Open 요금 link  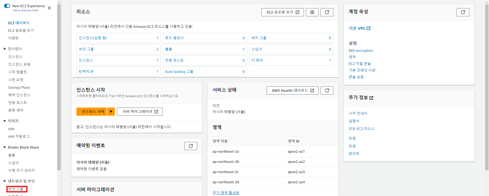pos(352,146)
